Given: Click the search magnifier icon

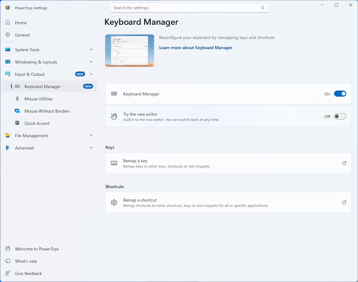Looking at the screenshot, I should point(262,8).
